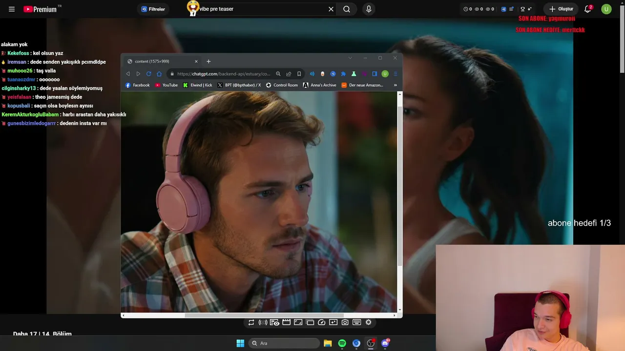Open the YouTube bookmark
The height and width of the screenshot is (351, 625).
point(167,85)
